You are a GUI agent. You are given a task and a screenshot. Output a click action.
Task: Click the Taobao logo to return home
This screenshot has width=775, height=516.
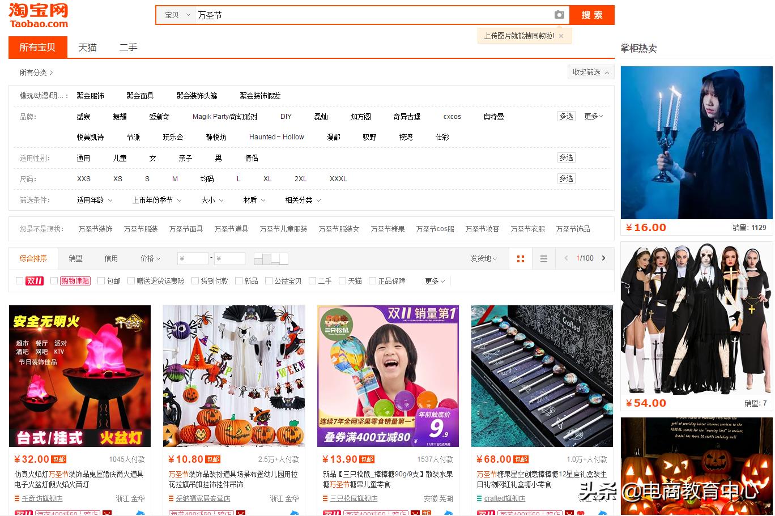click(x=37, y=15)
